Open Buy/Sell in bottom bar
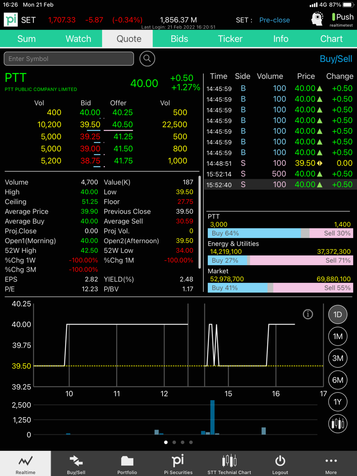This screenshot has width=357, height=476. [x=76, y=464]
